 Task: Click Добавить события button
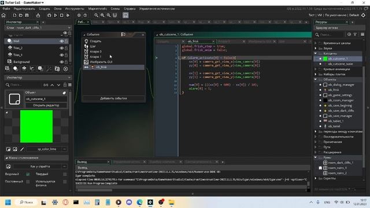click(113, 98)
